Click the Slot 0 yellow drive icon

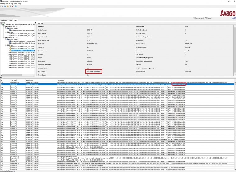(10, 47)
